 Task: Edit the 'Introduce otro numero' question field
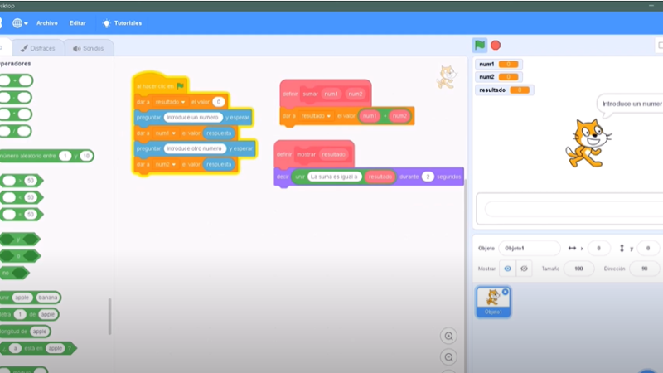[x=195, y=148]
